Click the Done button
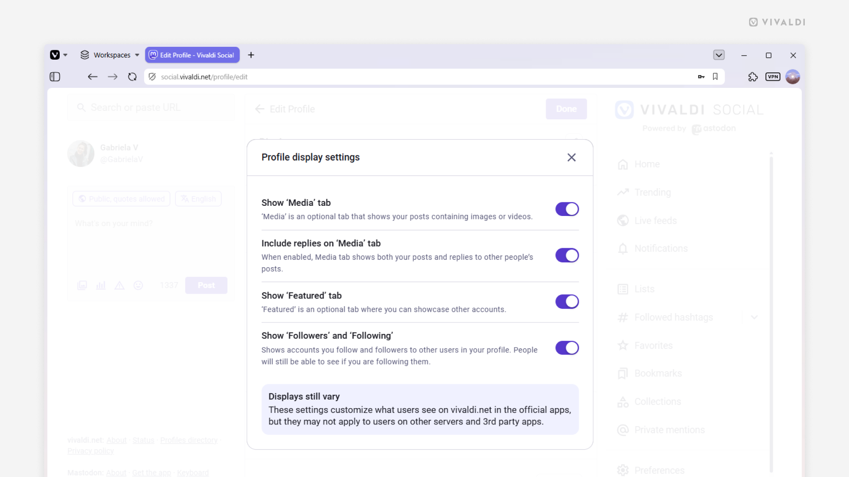Screen dimensions: 849x477 566,109
